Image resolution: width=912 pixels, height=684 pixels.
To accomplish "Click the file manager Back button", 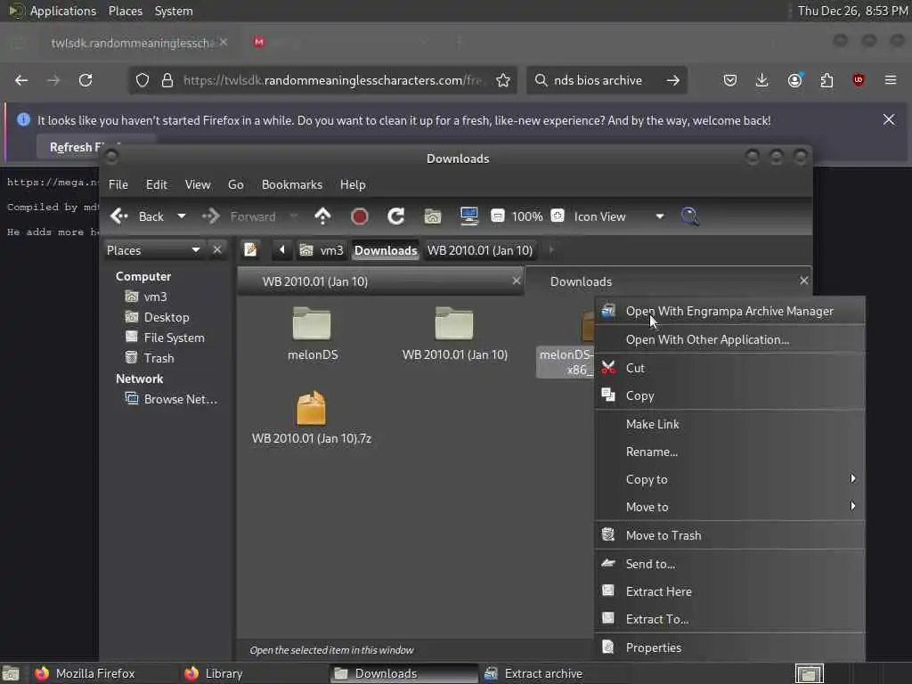I will (137, 216).
